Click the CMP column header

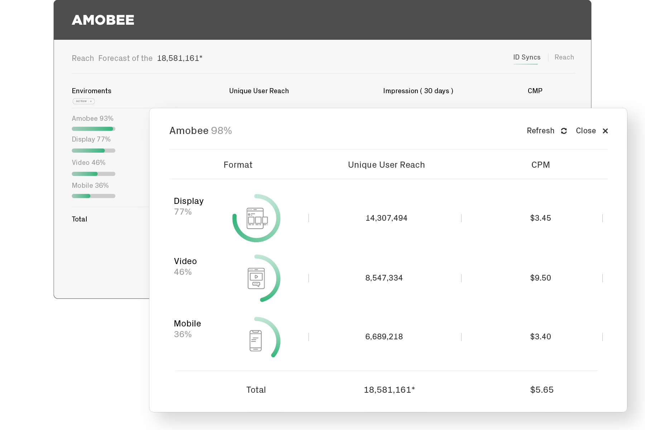[535, 91]
